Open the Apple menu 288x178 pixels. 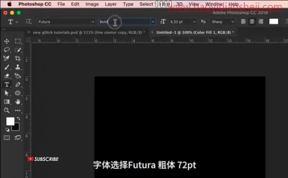coord(9,4)
